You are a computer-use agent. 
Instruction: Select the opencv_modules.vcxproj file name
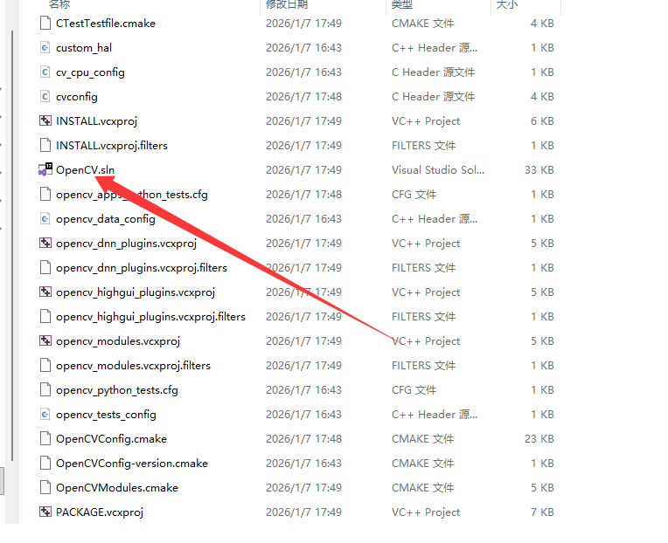click(x=118, y=341)
